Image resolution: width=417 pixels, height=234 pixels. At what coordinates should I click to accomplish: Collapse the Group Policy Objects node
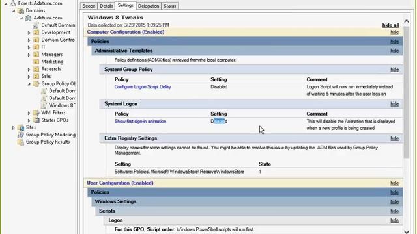click(x=29, y=84)
